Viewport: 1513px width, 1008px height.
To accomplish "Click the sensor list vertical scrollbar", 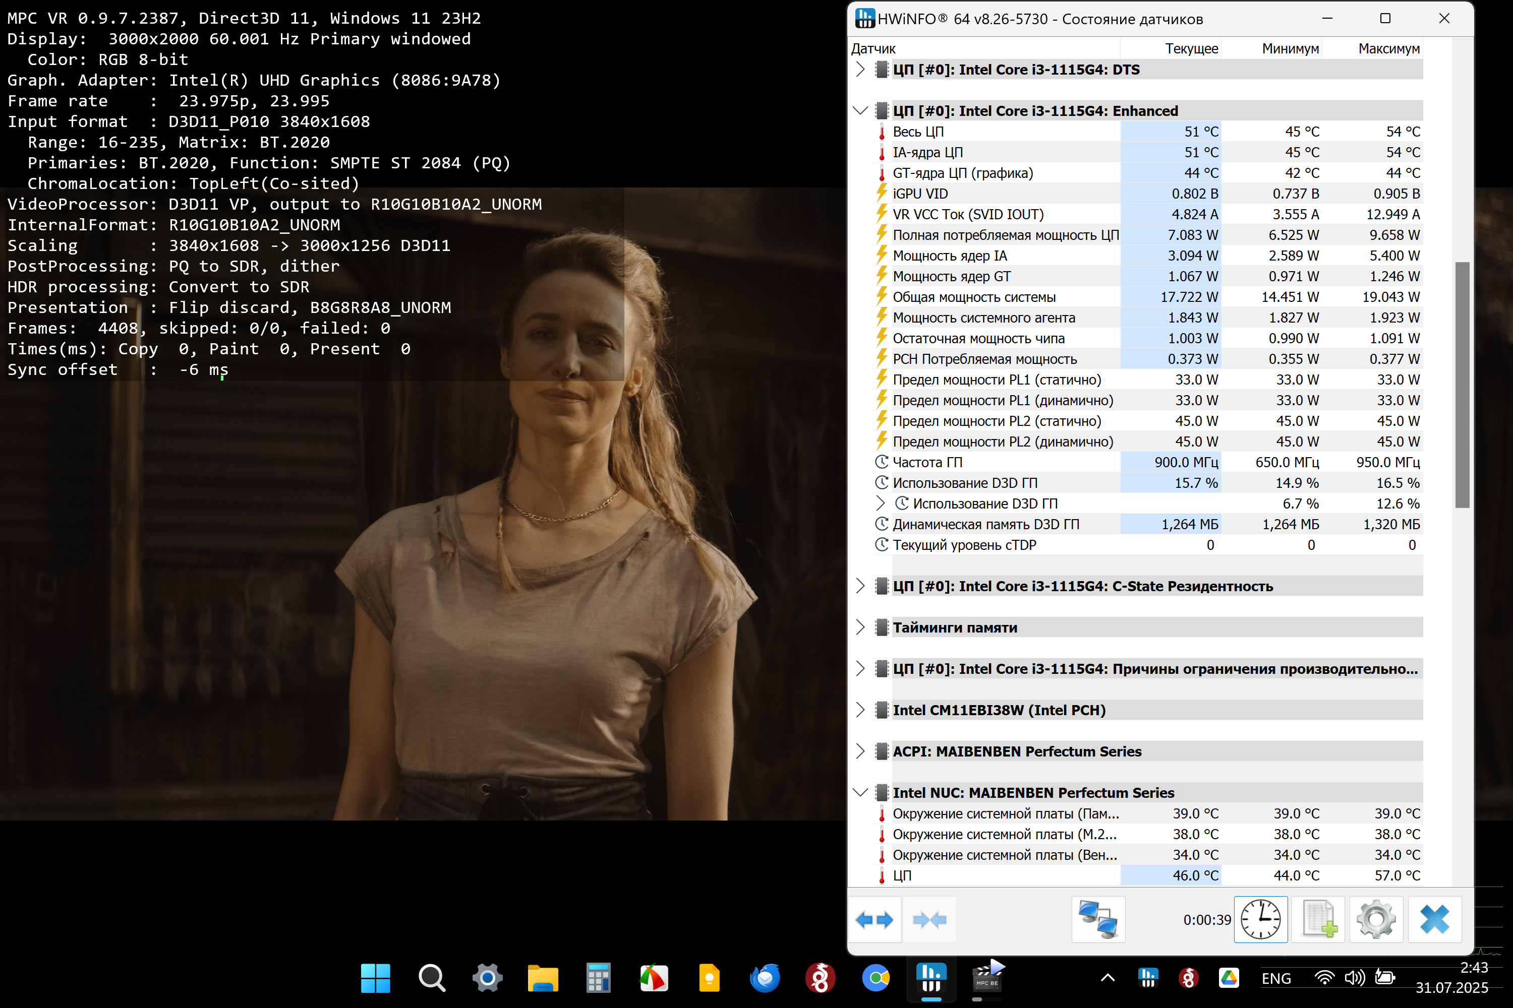I will pos(1462,386).
